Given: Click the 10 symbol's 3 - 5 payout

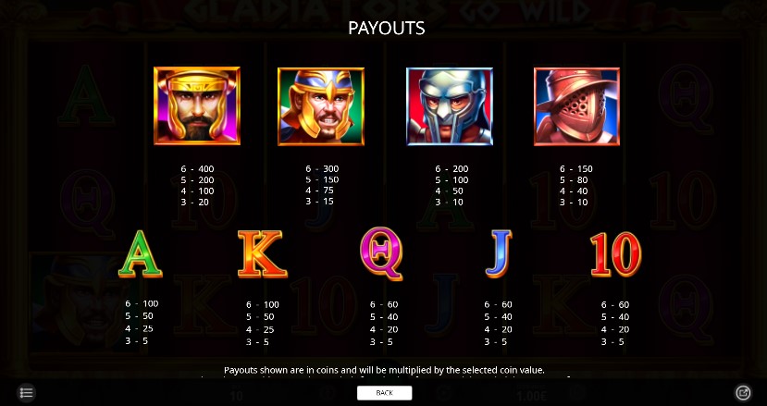Looking at the screenshot, I should pyautogui.click(x=612, y=342).
